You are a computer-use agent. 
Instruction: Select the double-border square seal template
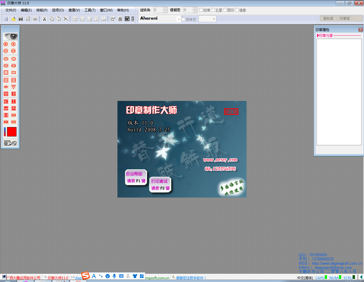click(x=6, y=80)
